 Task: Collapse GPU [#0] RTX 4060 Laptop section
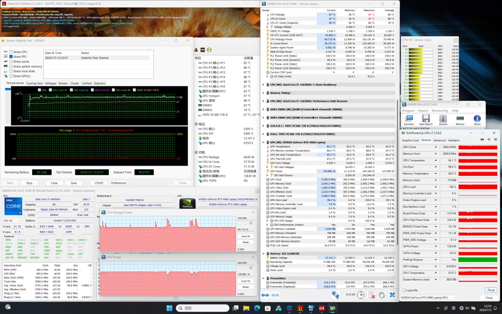click(x=264, y=142)
